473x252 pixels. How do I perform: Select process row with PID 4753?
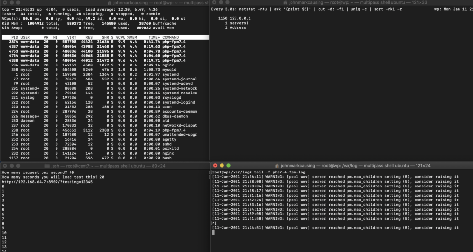105,51
